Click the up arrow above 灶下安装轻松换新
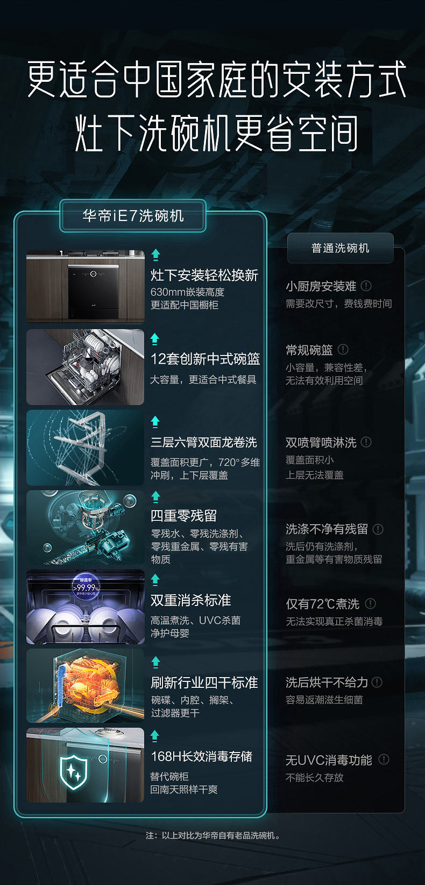 pyautogui.click(x=155, y=254)
